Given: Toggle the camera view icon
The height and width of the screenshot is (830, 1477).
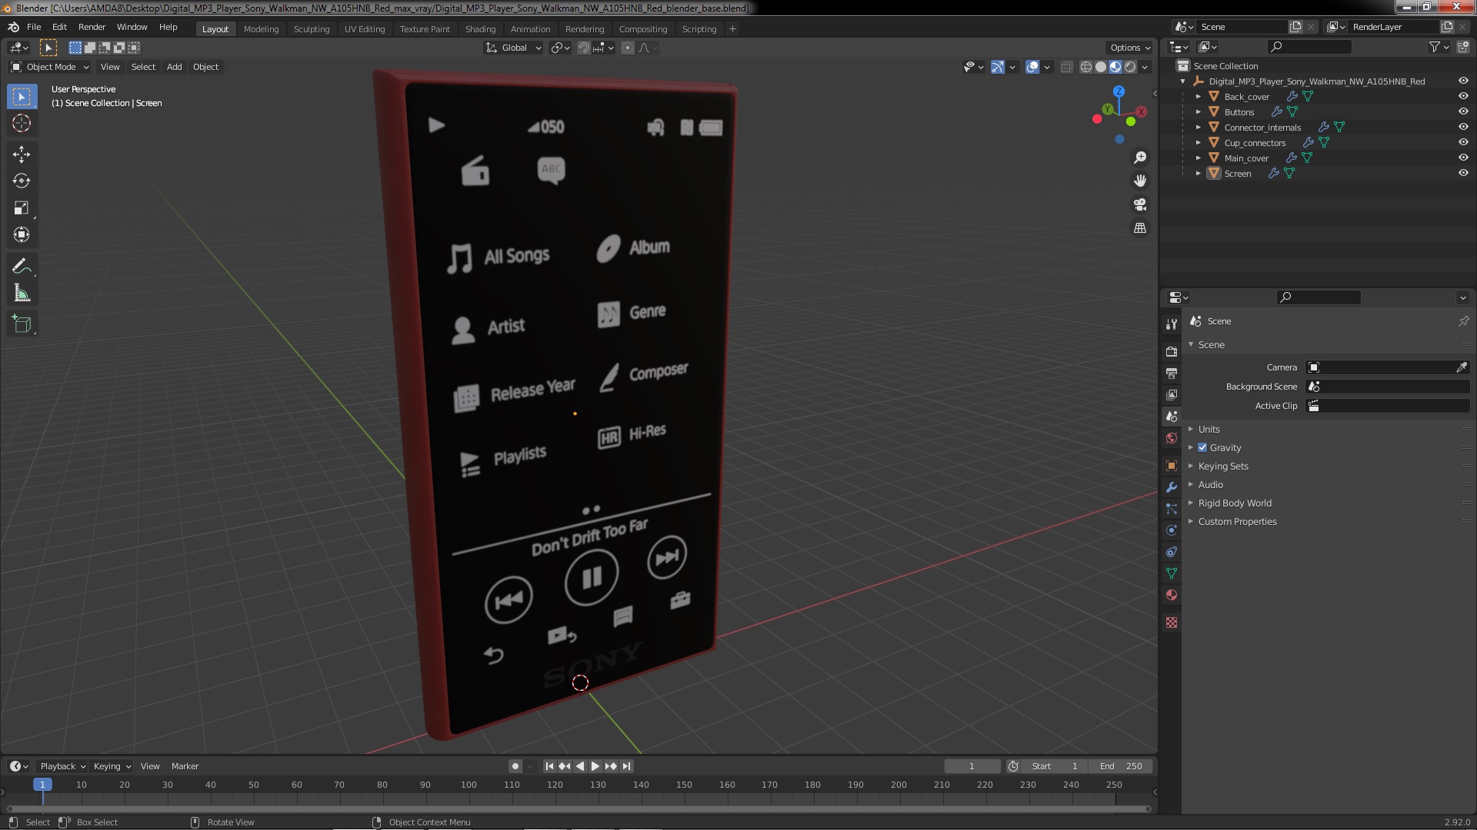Looking at the screenshot, I should [1140, 204].
